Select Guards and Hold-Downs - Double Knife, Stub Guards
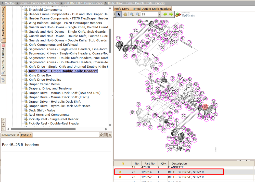Image resolution: width=255 pixels, height=182 pixels. click(x=68, y=40)
